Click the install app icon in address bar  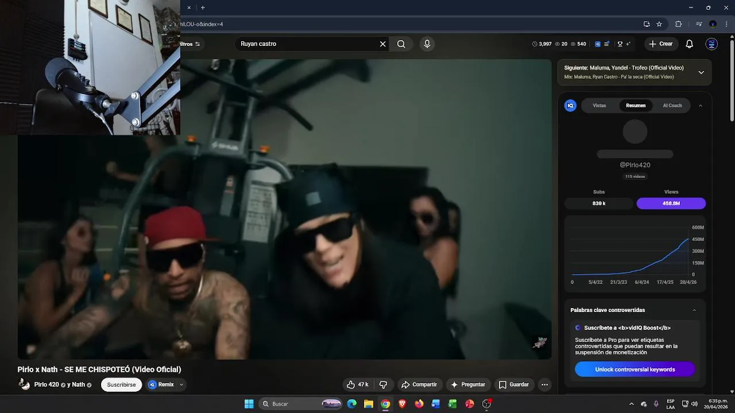(647, 24)
